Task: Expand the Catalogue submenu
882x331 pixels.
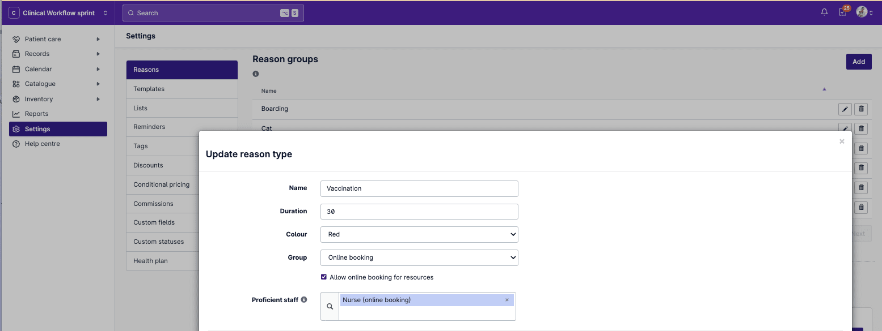Action: [98, 84]
